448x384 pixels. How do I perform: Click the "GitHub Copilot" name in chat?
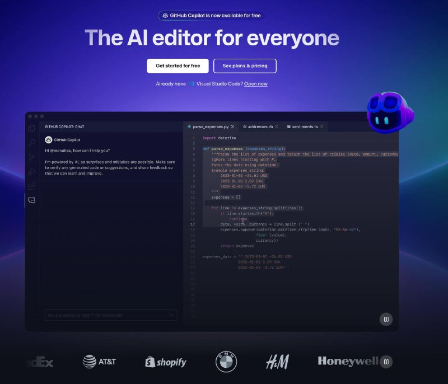67,140
